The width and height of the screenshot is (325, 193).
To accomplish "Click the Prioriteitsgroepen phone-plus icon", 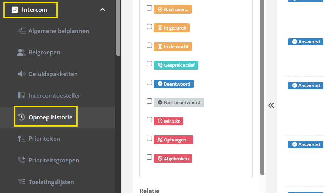I will (x=21, y=160).
